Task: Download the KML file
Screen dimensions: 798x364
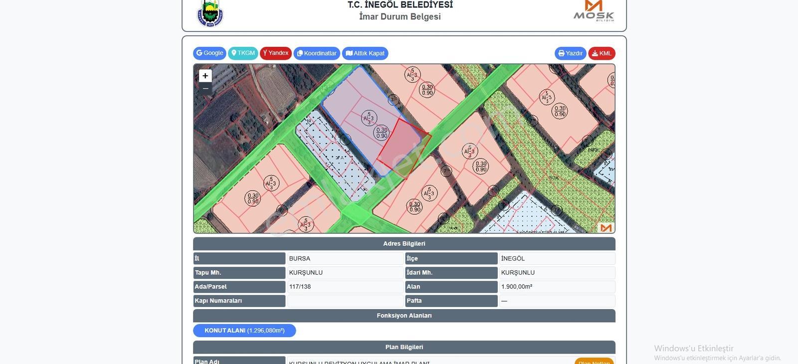Action: coord(601,53)
